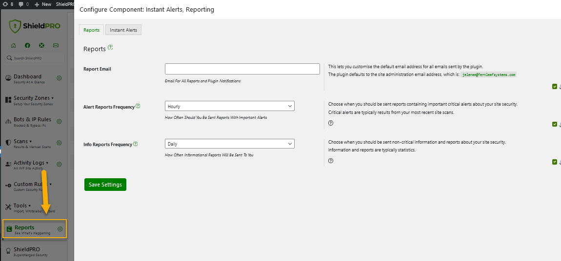Expand Security Zones submenu caret

[x=53, y=98]
